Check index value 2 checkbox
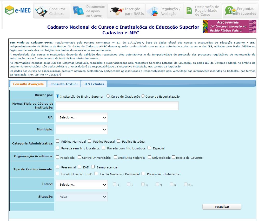 (129, 184)
